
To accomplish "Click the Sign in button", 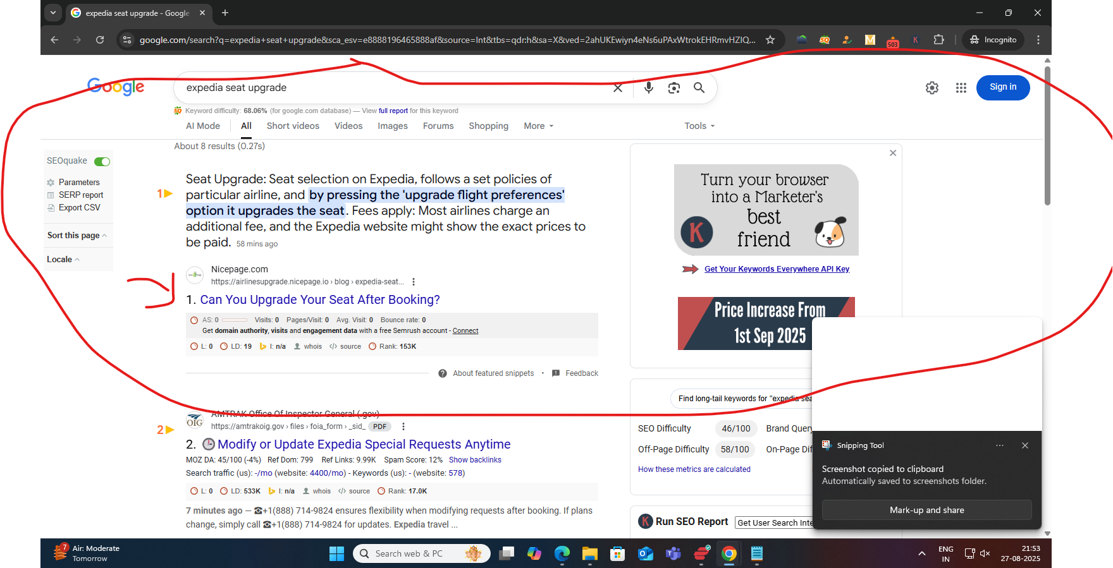I will point(1003,87).
